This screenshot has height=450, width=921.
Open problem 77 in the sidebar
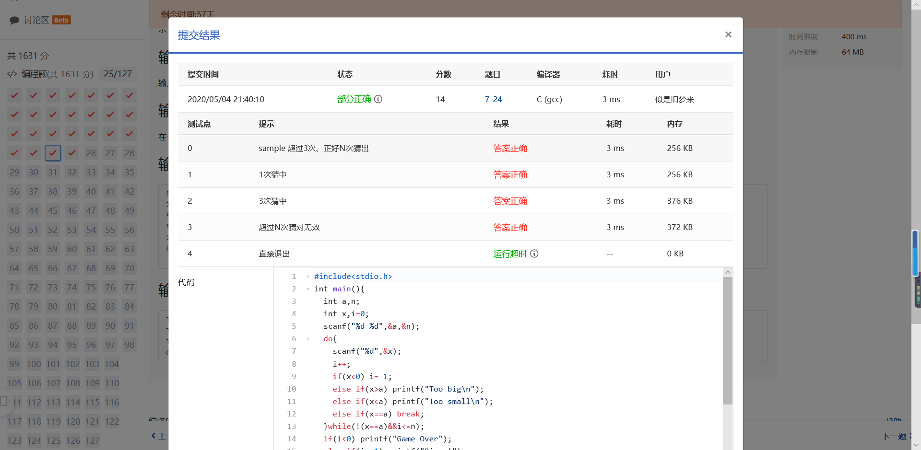(130, 287)
